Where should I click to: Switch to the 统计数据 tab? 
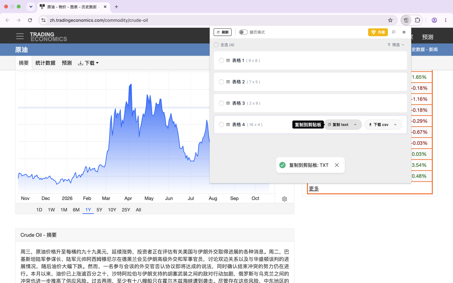(45, 63)
